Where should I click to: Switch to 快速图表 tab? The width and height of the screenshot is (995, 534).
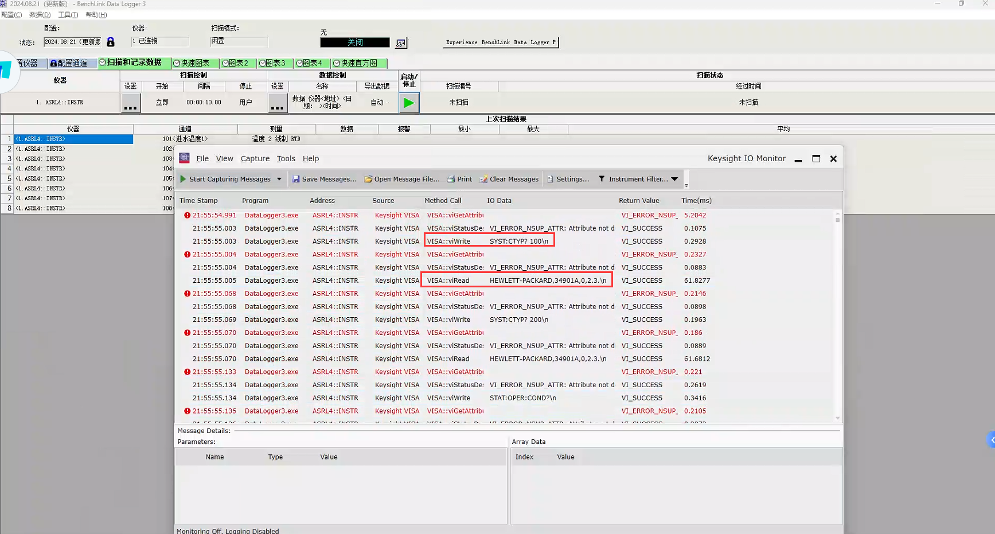pos(195,63)
